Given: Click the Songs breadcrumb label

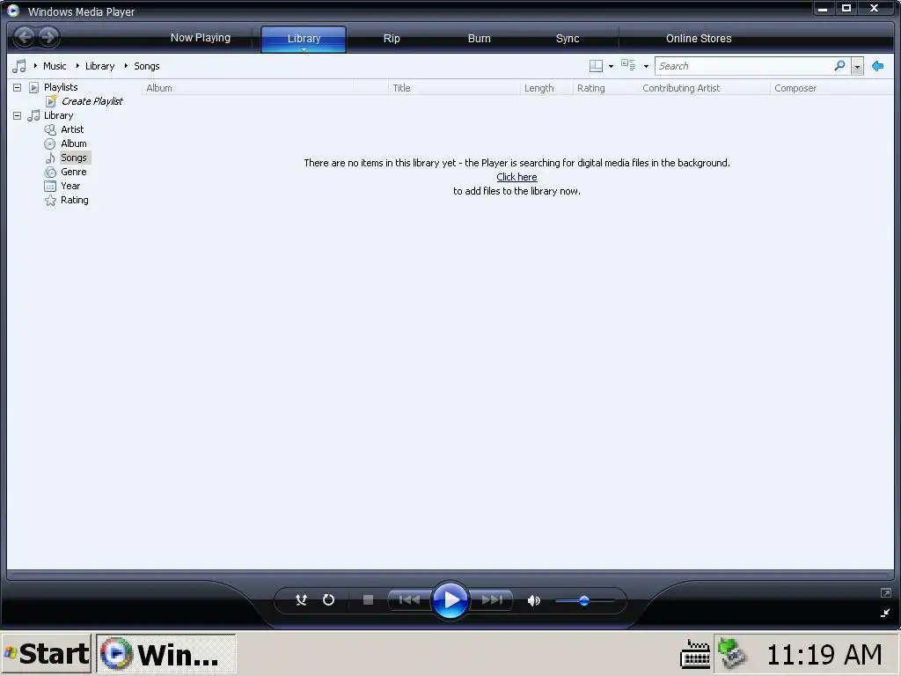Looking at the screenshot, I should 147,66.
